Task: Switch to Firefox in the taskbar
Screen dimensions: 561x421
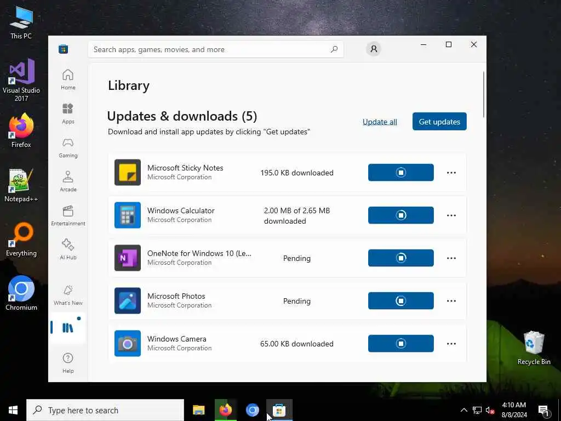Action: coord(225,410)
